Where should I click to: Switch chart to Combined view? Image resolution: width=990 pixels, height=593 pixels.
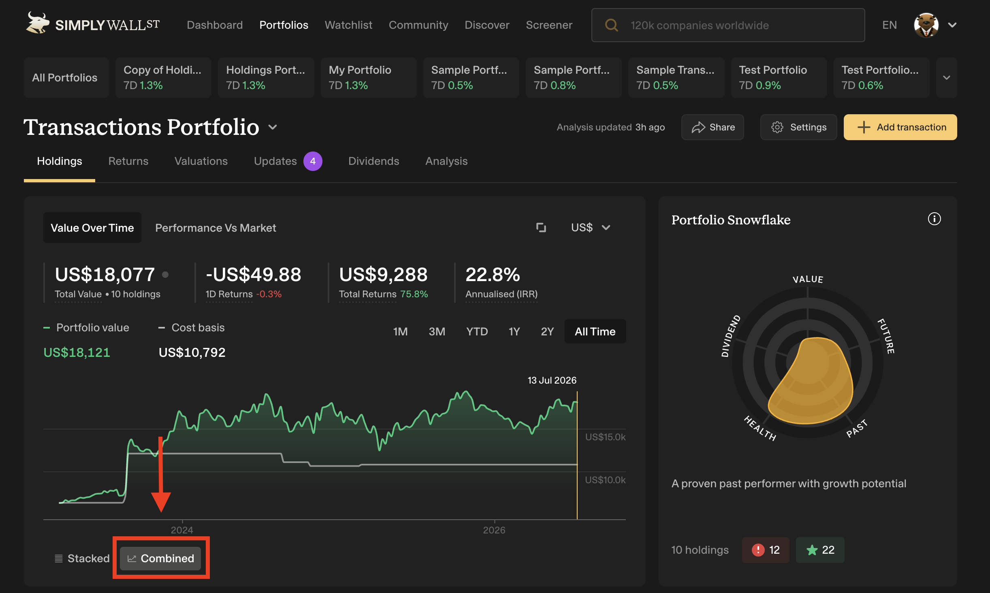tap(161, 558)
